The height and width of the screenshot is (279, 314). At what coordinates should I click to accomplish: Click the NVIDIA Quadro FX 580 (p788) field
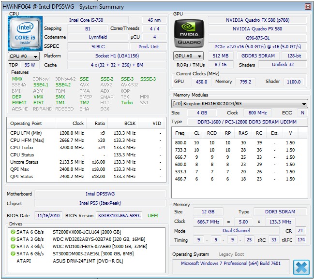pos(257,20)
